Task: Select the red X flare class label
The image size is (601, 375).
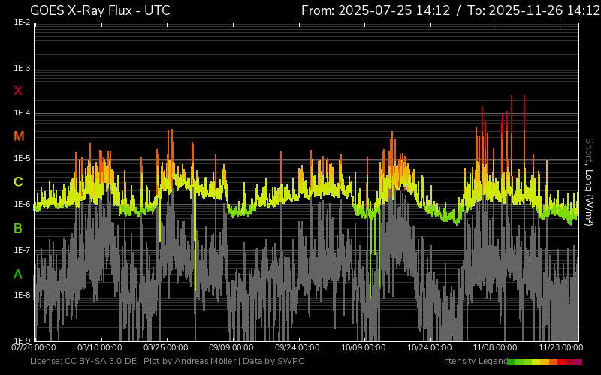Action: click(18, 91)
